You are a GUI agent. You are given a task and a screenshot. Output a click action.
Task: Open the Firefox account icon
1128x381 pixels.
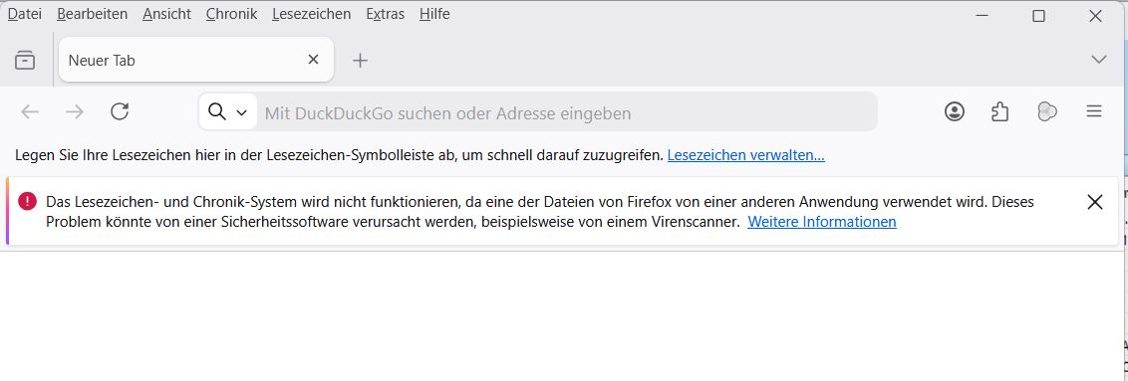[955, 111]
